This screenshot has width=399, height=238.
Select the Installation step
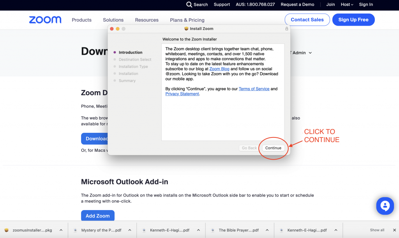128,74
